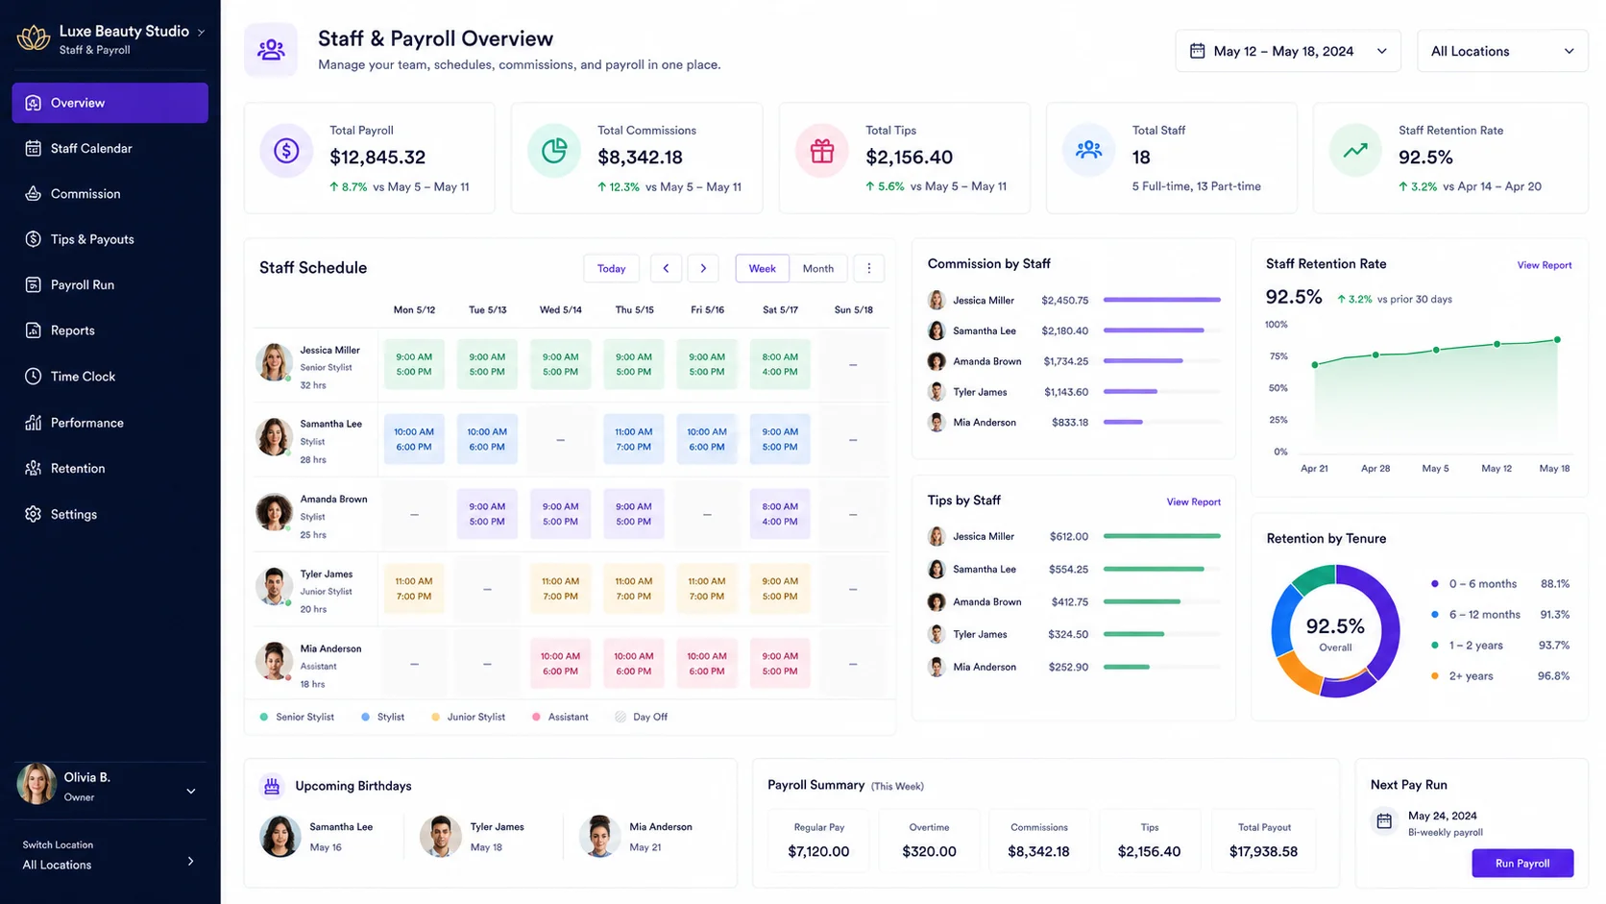Go to the next week in schedule
This screenshot has width=1606, height=904.
tap(703, 269)
